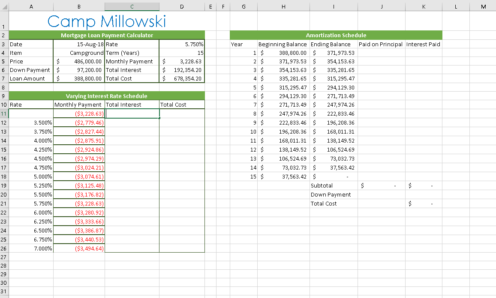Select the Subtotal label cell
This screenshot has width=496, height=298.
334,185
